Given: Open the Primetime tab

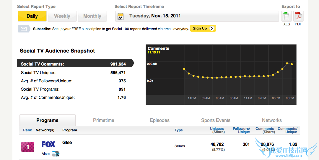Looking at the screenshot, I should coord(104,120).
